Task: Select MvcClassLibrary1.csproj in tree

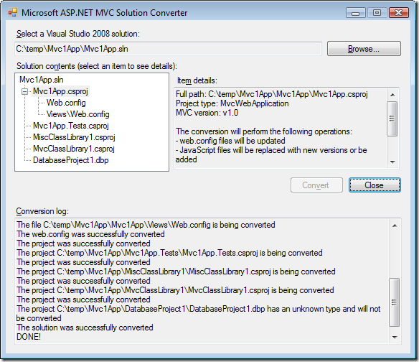Action: tap(74, 149)
